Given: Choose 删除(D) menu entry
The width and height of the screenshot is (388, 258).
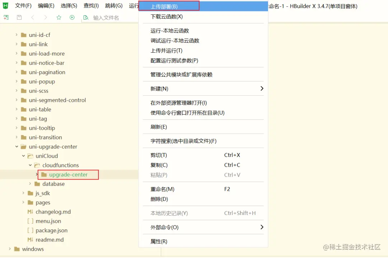Looking at the screenshot, I should pyautogui.click(x=203, y=199).
